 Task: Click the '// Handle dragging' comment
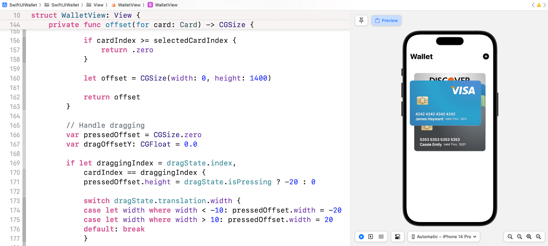(106, 125)
